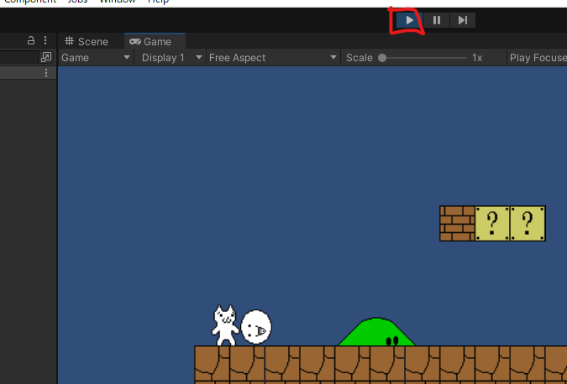Viewport: 567px width, 384px height.
Task: Click the first question mark block
Action: (492, 223)
